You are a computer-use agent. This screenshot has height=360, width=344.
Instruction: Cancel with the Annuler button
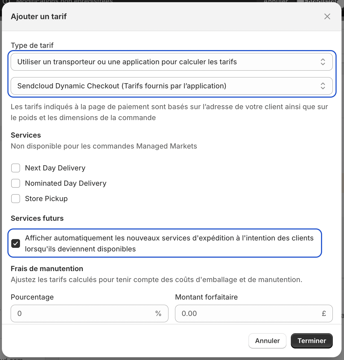click(x=267, y=341)
